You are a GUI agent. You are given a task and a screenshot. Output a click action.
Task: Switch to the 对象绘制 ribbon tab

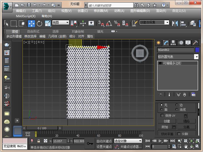[78, 31]
